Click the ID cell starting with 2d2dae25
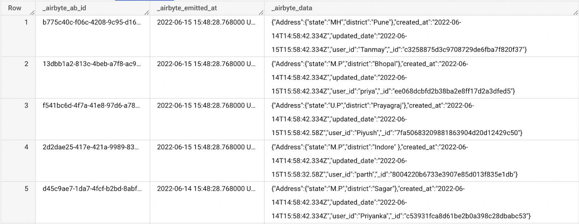Screen dimensions: 579x224 click(91, 147)
